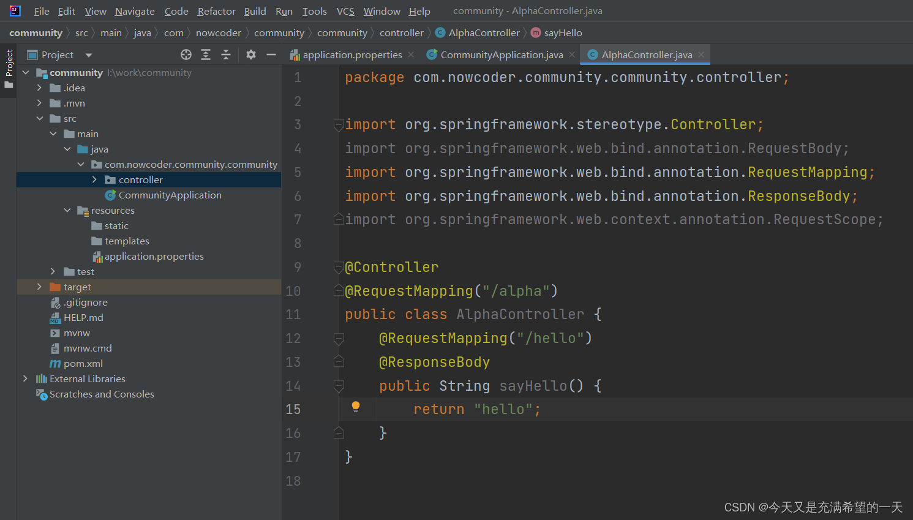Click the Collapse All icon in Project panel
Viewport: 913px width, 520px height.
click(x=226, y=55)
